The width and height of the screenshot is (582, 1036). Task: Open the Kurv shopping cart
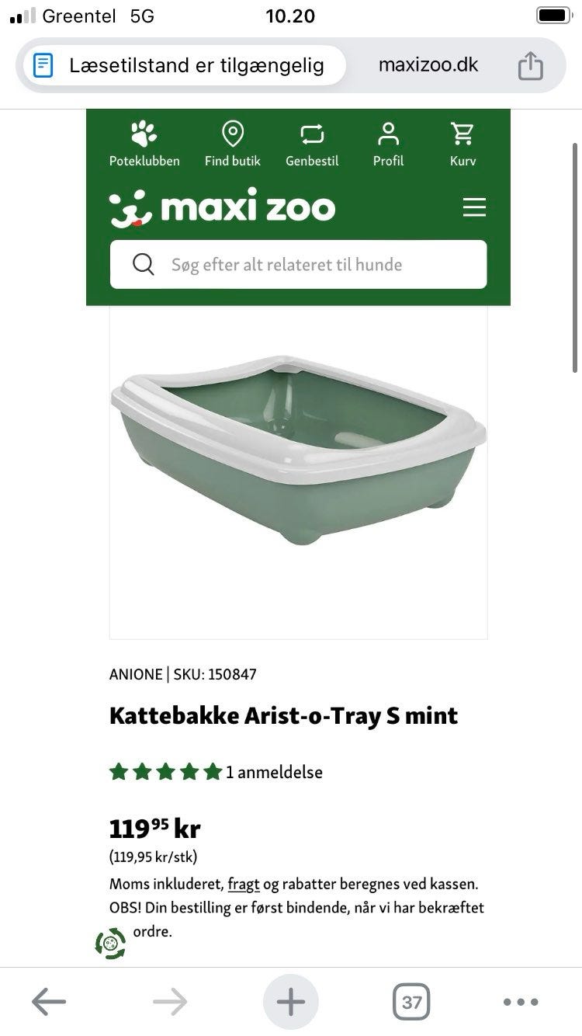tap(462, 134)
